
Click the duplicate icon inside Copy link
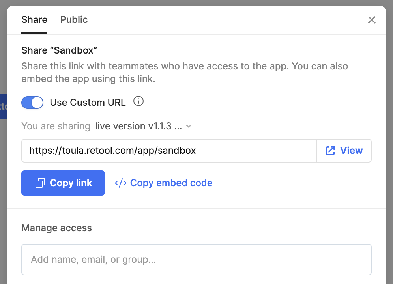pos(40,183)
